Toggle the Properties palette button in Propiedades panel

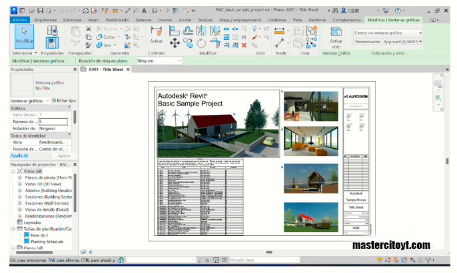point(52,43)
